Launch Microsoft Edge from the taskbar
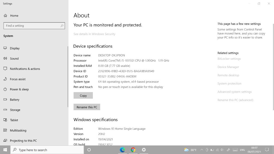274x154 pixels. pos(122,150)
